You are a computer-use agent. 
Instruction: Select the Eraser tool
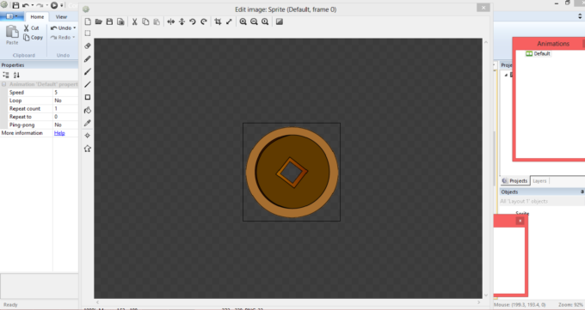[88, 46]
